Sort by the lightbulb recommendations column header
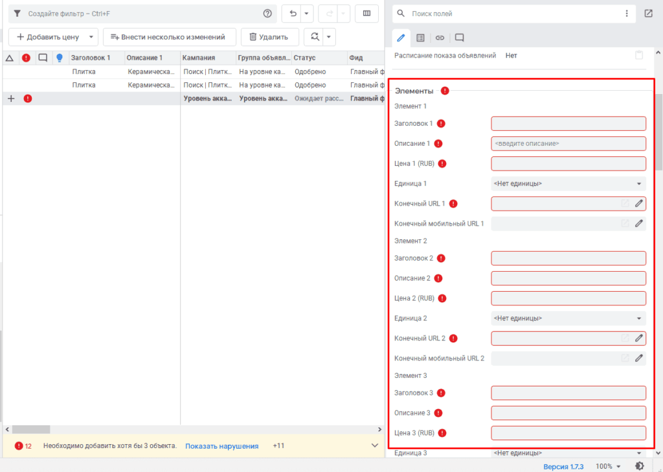The image size is (663, 472). click(59, 58)
